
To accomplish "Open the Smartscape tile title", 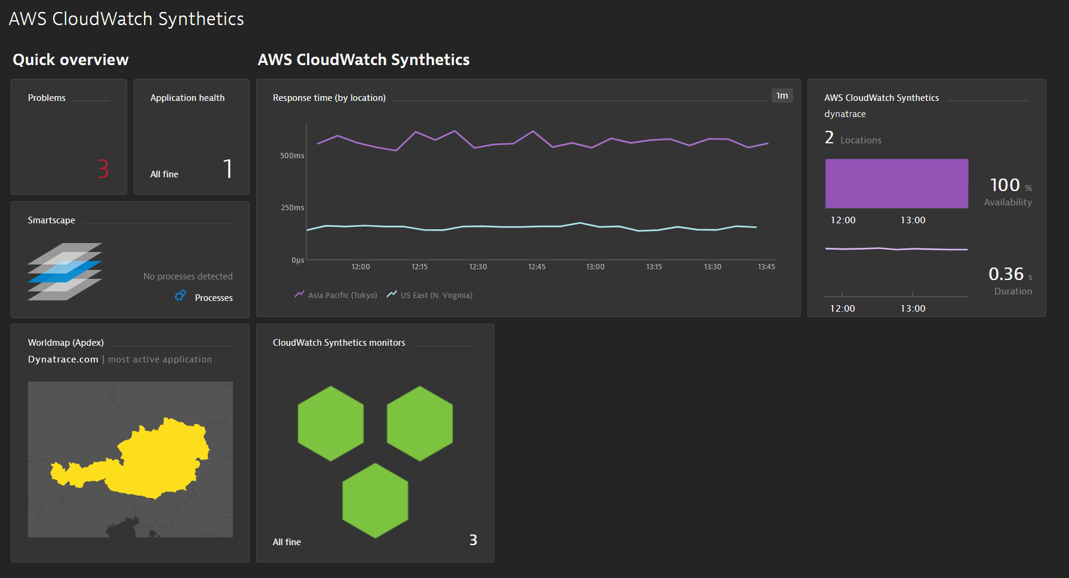I will (51, 220).
